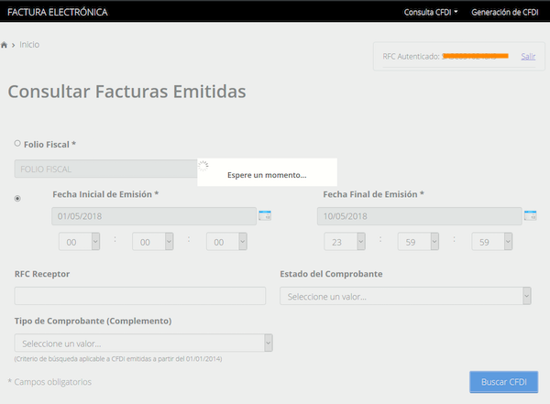Click the home icon in breadcrumb
Screen dimensions: 550x404
coord(5,45)
